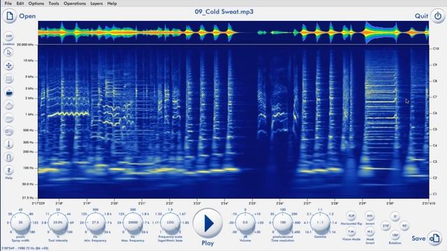Click the Frequency scale LOG knob
Viewport: 447px width, 251px height.
click(170, 222)
